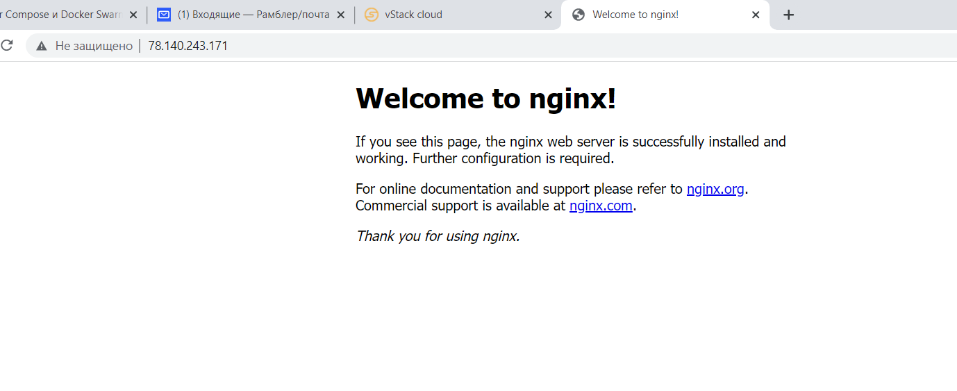Click the 'Welcome to nginx!' heading

[x=485, y=99]
